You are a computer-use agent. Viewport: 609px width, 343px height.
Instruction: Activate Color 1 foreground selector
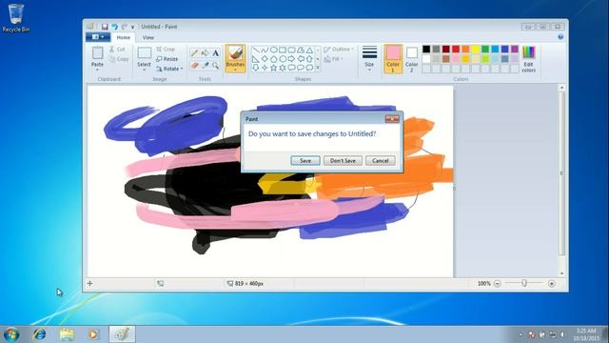pyautogui.click(x=393, y=58)
